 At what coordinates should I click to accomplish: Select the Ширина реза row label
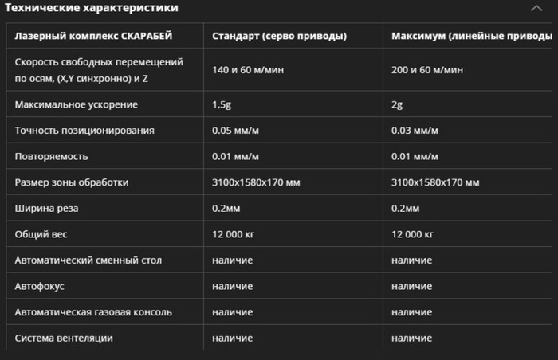point(47,209)
